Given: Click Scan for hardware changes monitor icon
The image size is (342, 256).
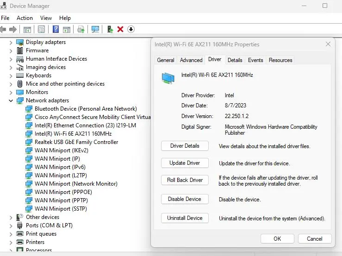Looking at the screenshot, I should click(x=95, y=29).
